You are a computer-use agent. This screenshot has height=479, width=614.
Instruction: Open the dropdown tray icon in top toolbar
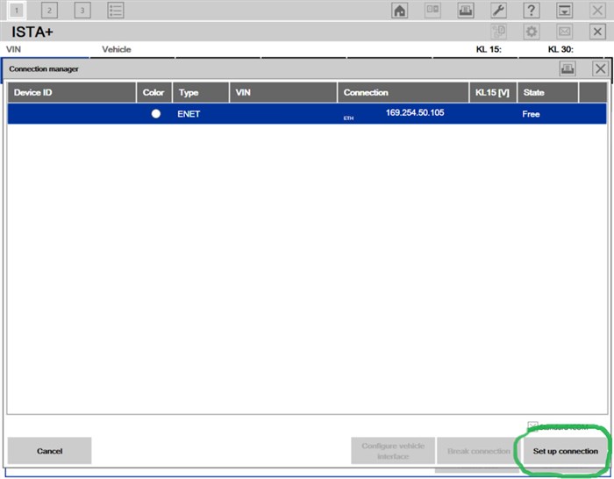565,11
